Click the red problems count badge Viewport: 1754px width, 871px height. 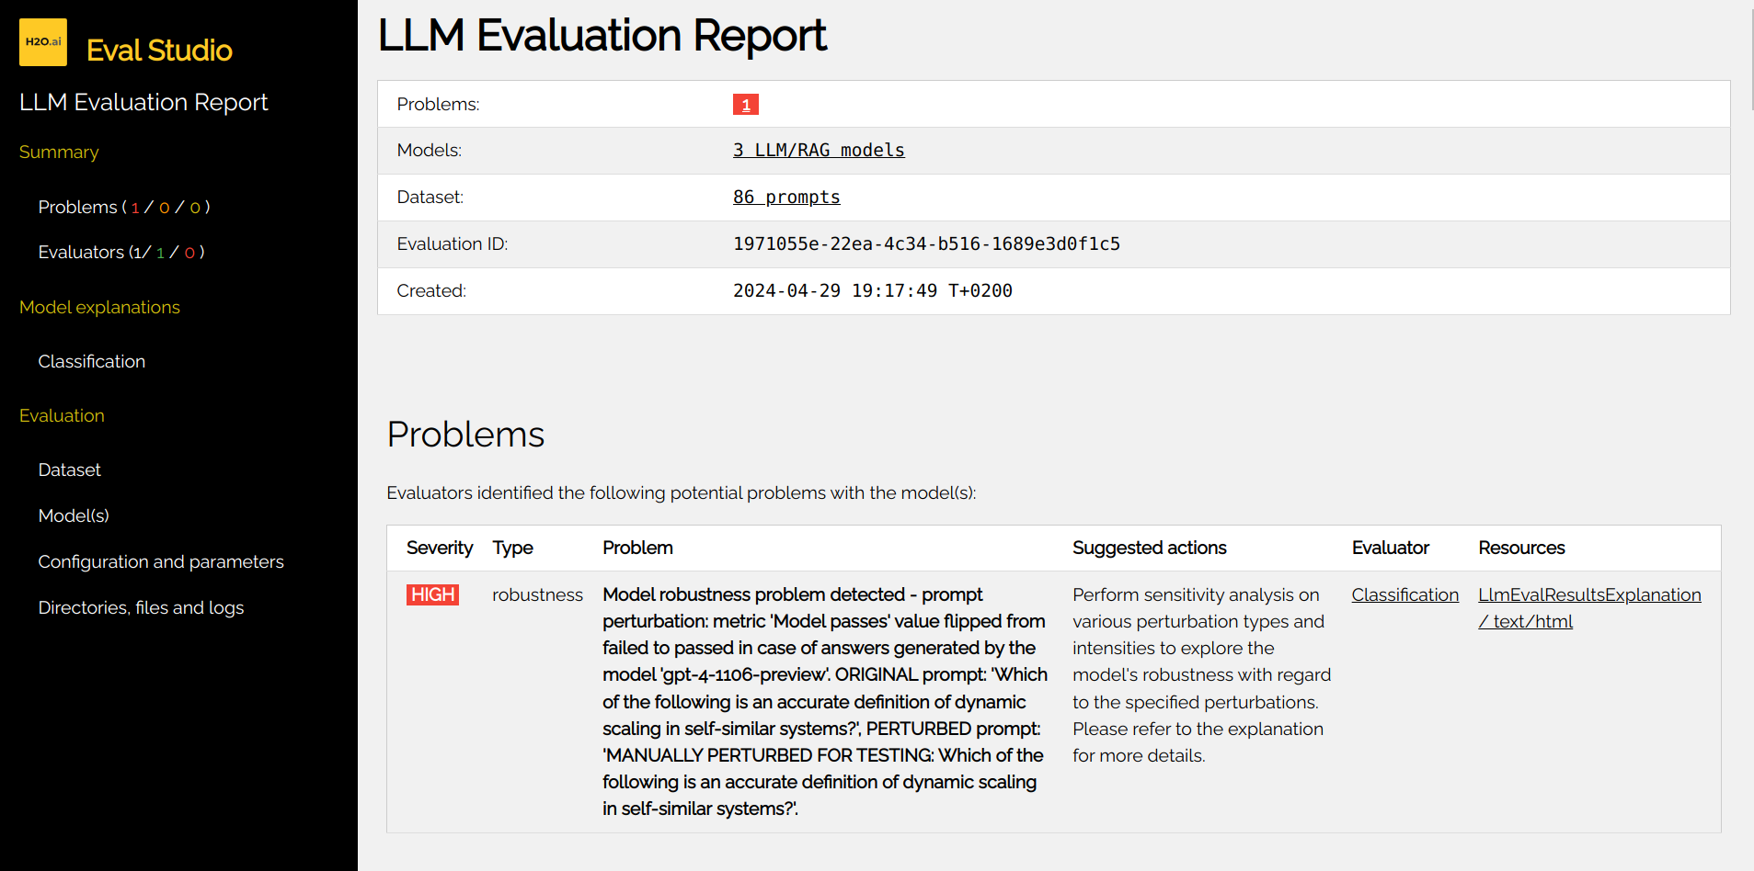[745, 104]
